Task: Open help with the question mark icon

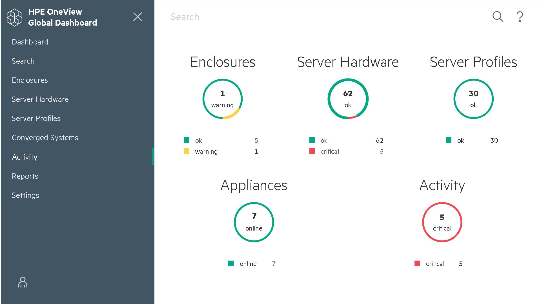Action: tap(520, 17)
